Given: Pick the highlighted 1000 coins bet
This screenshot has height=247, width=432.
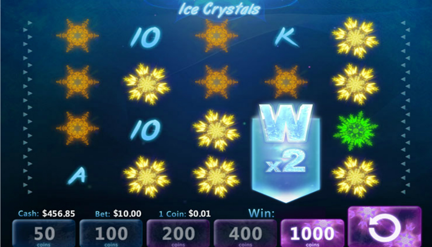Looking at the screenshot, I should pyautogui.click(x=312, y=233).
